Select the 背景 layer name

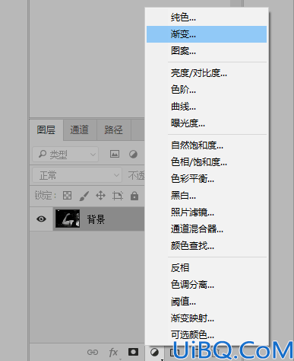point(96,219)
